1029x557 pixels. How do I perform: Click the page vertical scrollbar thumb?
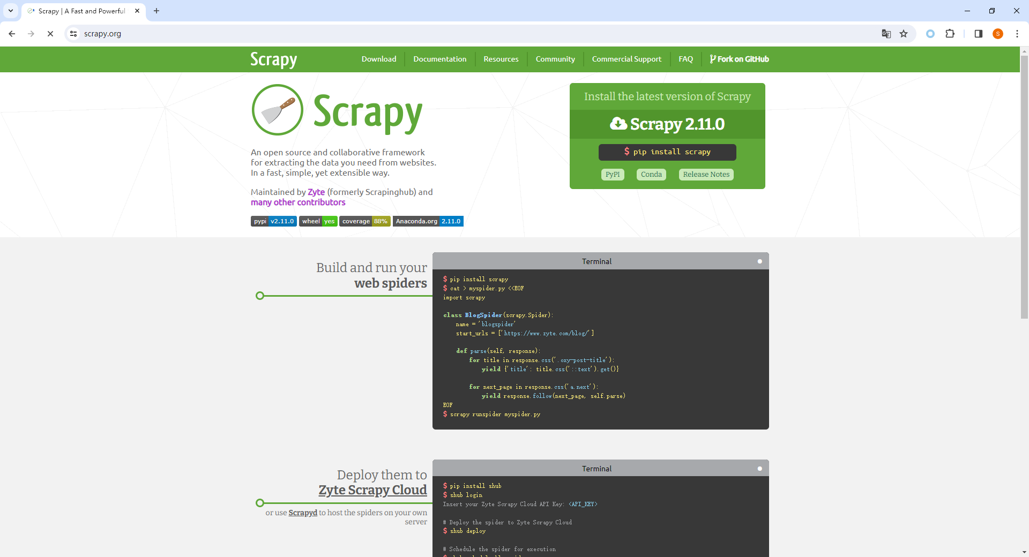point(1024,187)
